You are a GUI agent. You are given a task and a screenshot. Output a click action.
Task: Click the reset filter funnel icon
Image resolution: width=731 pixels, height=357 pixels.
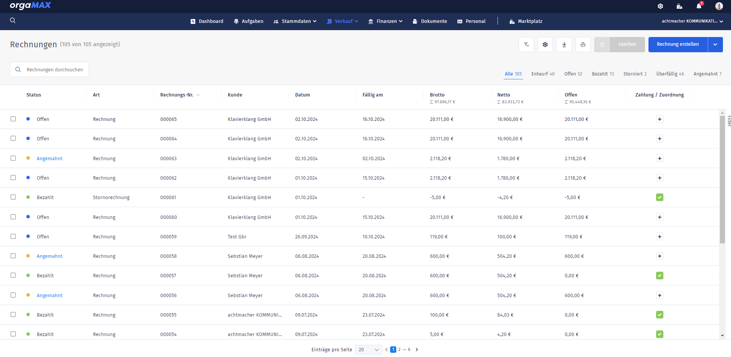click(526, 45)
